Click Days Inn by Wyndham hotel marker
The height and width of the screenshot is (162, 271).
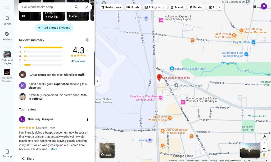pyautogui.click(x=161, y=98)
